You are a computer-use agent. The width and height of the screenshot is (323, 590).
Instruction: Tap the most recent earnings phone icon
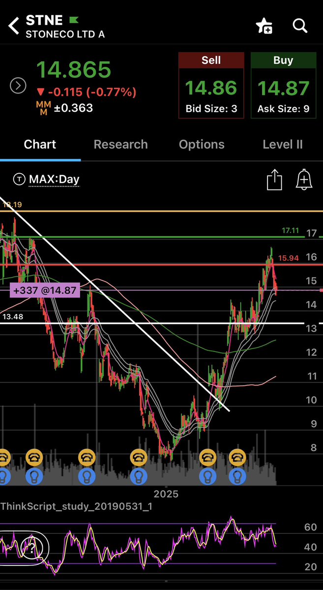pyautogui.click(x=237, y=457)
